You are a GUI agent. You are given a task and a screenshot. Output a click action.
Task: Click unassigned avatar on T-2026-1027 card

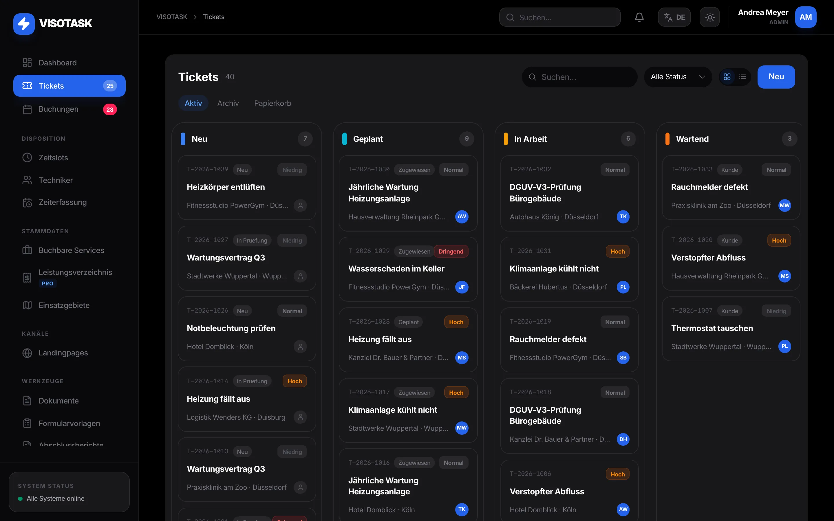point(300,276)
